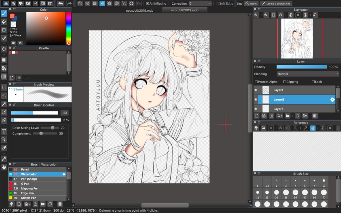Image resolution: width=341 pixels, height=213 pixels.
Task: Delete the selected brush with trash icon
Action: click(60, 204)
